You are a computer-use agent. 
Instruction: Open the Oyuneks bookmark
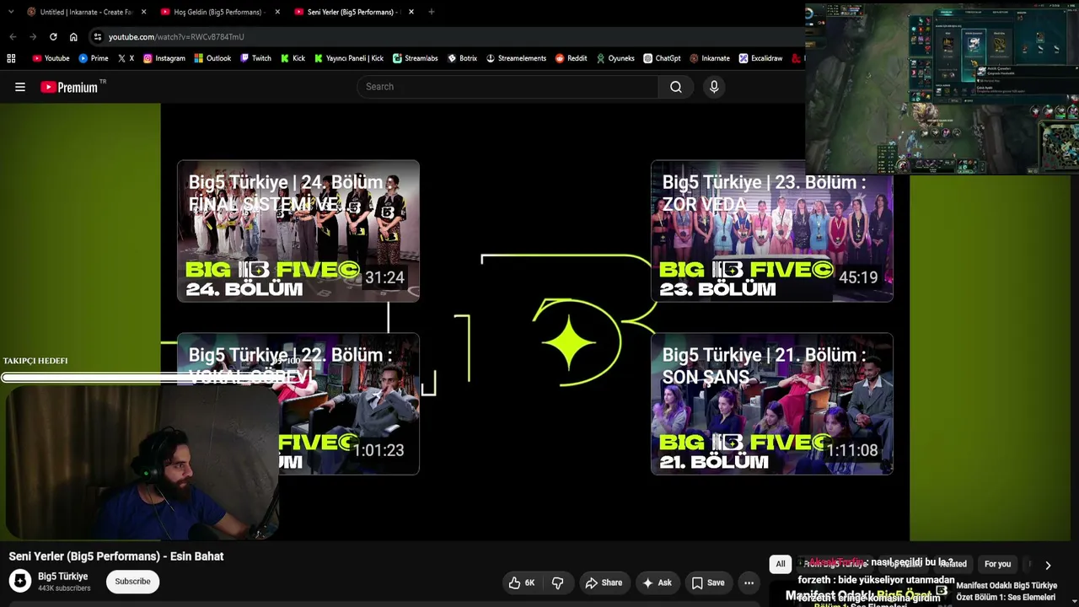pos(615,58)
